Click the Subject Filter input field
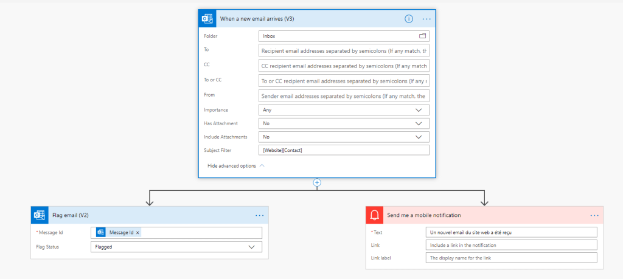 [x=344, y=150]
